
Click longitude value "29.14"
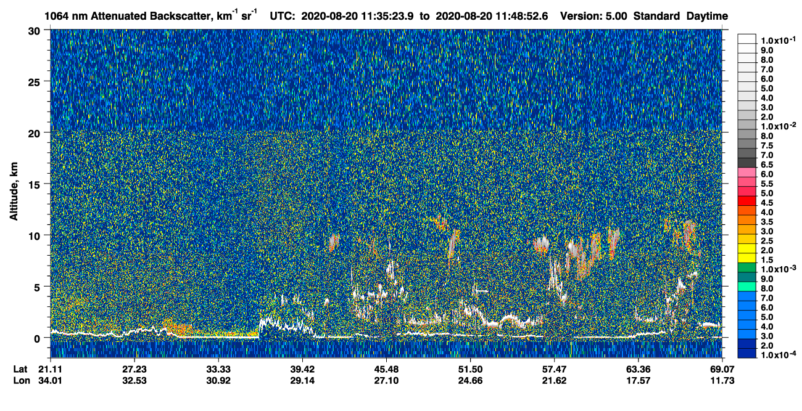point(302,380)
